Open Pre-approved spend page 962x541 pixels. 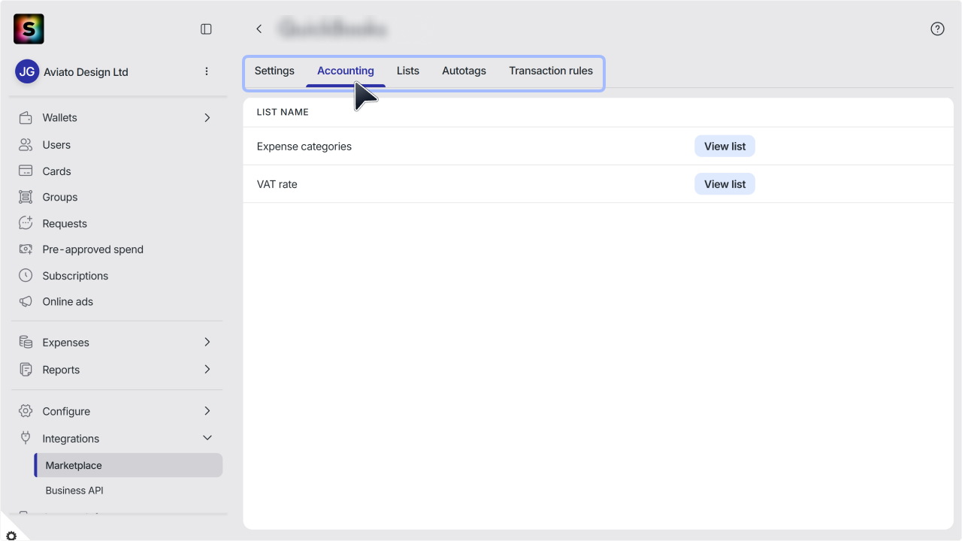[x=93, y=249]
